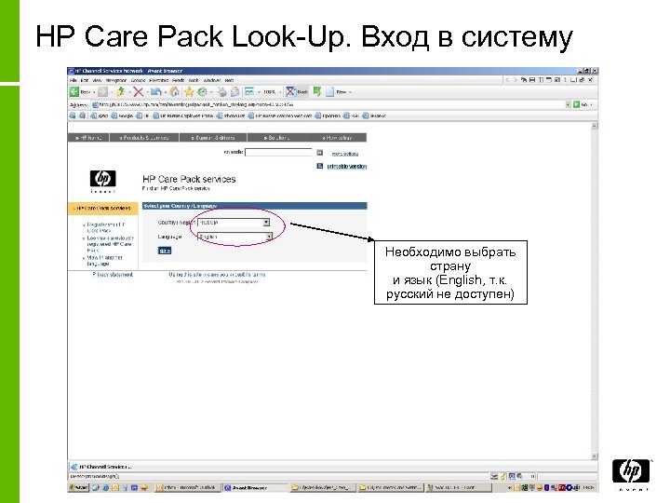Open the File menu
Viewport: 670px width, 503px height.
click(74, 80)
